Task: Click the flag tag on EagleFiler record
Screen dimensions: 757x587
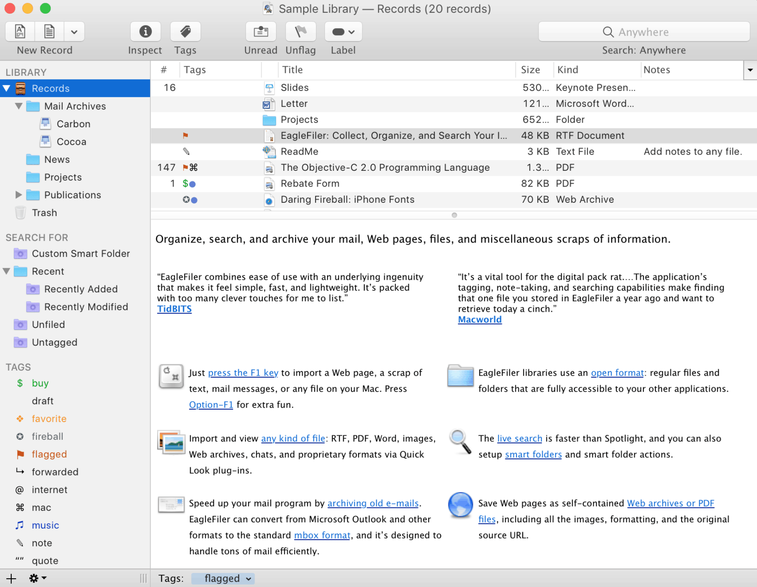Action: tap(185, 136)
